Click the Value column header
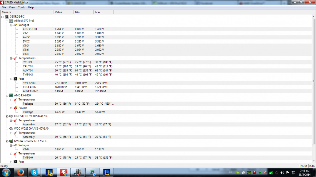Image resolution: width=316 pixels, height=177 pixels. point(63,12)
